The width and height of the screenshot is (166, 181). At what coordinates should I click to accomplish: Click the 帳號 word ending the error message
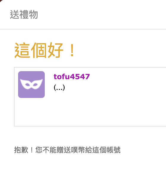(x=114, y=150)
